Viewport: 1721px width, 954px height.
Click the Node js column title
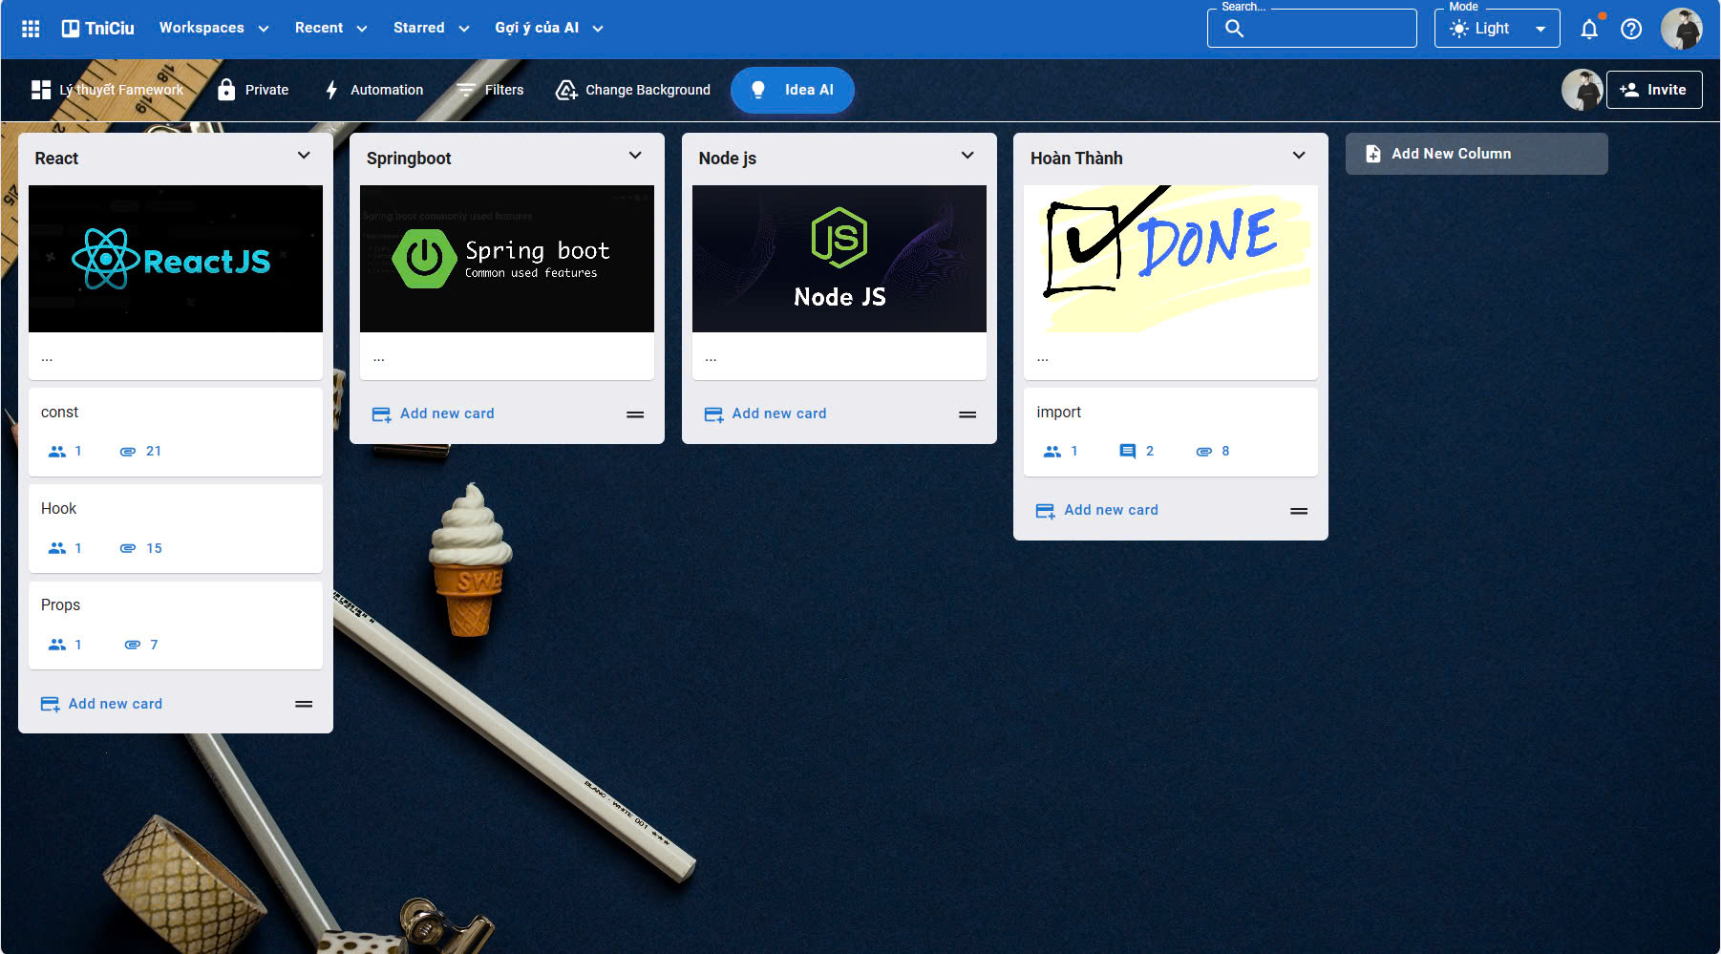728,159
